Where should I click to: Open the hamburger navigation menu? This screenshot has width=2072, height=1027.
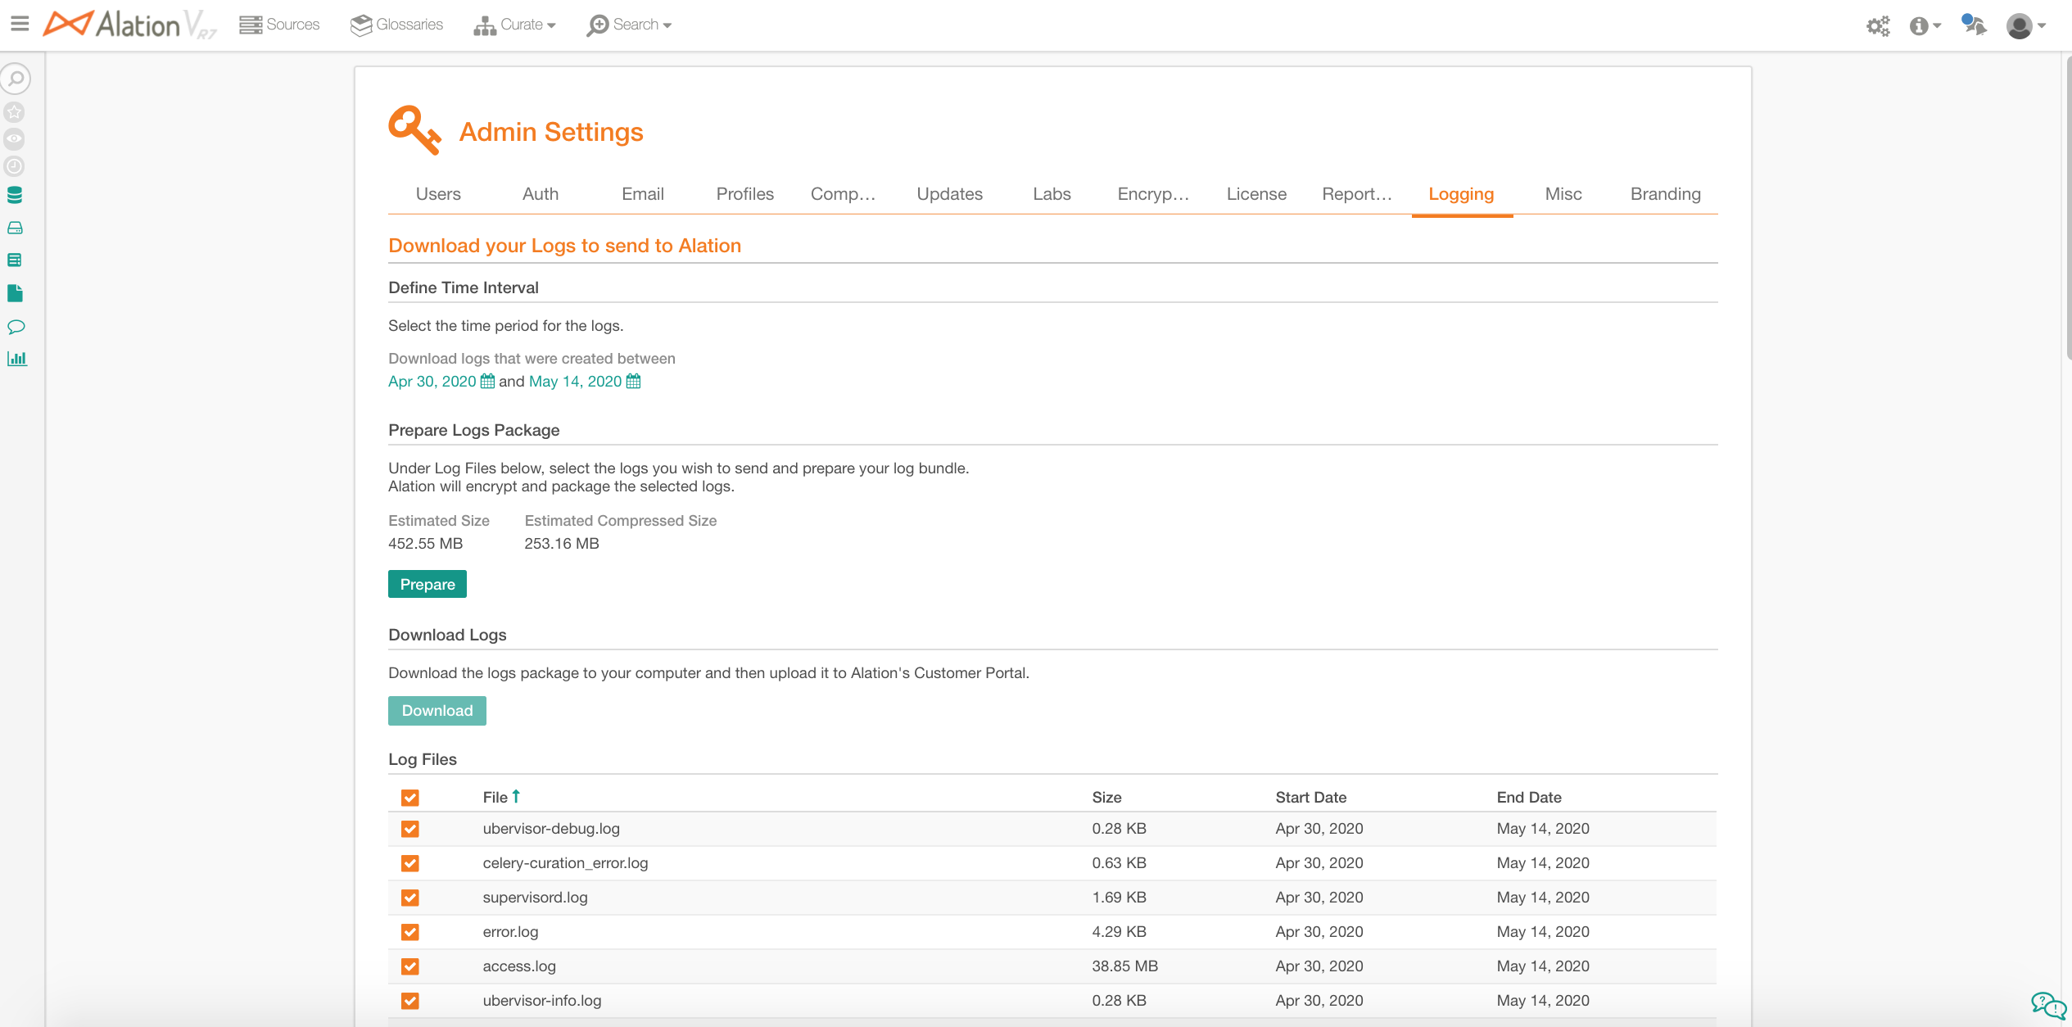click(x=20, y=24)
